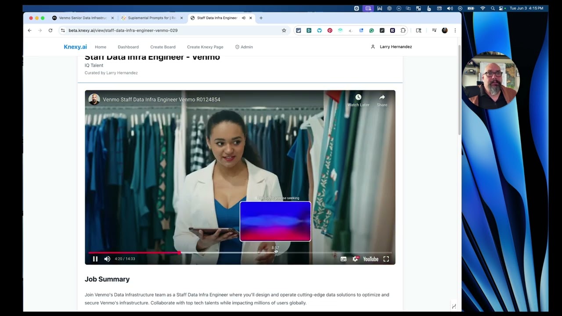Click the date and time Tue Jun 3
The height and width of the screenshot is (316, 562).
point(526,8)
